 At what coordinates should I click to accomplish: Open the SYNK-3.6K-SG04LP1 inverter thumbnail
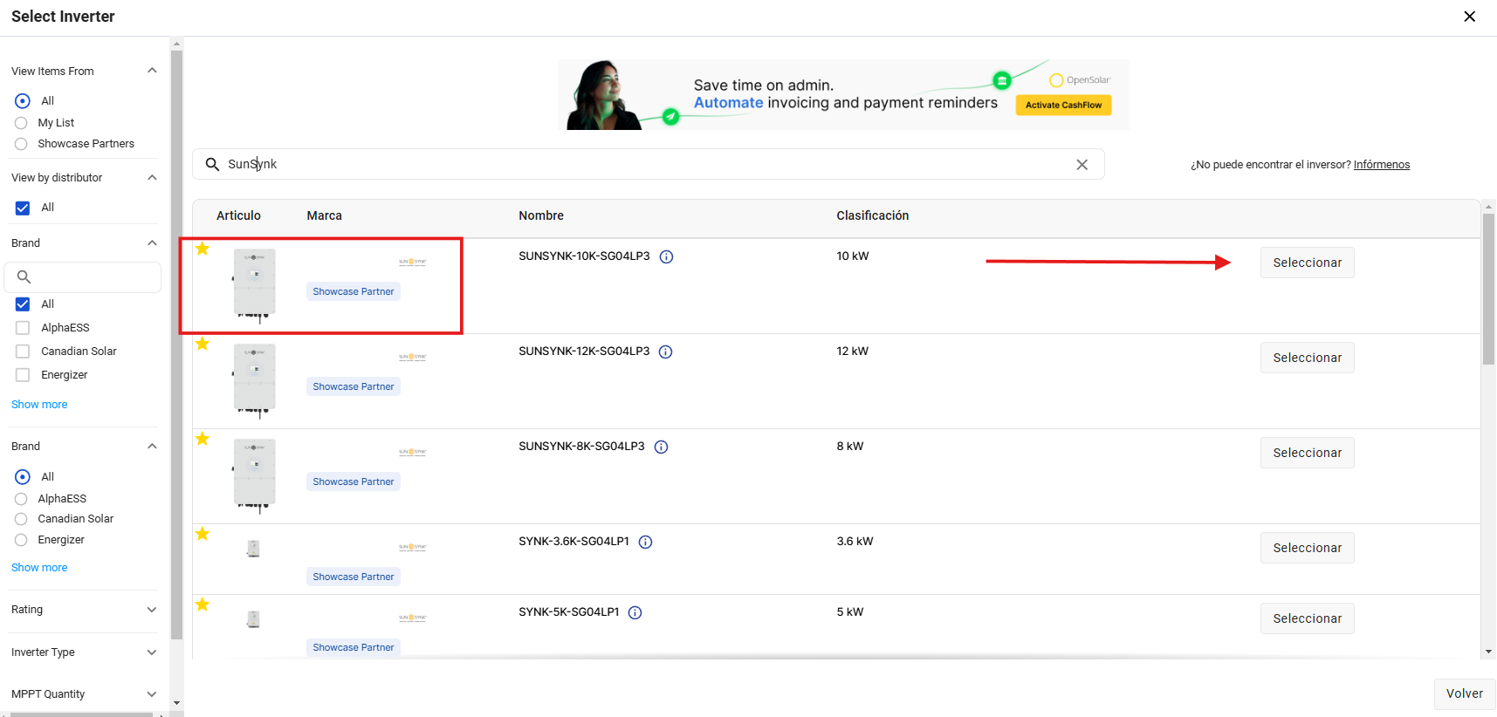pyautogui.click(x=253, y=549)
